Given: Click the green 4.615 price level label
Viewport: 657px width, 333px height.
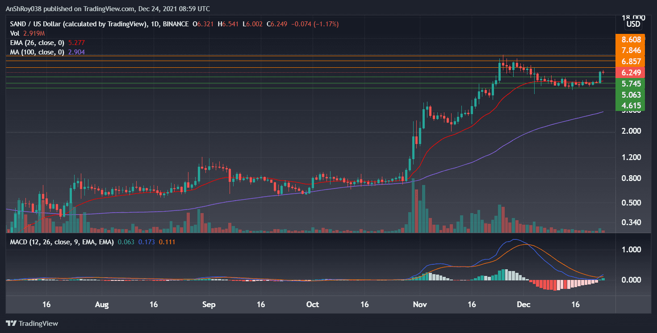Looking at the screenshot, I should pos(630,106).
